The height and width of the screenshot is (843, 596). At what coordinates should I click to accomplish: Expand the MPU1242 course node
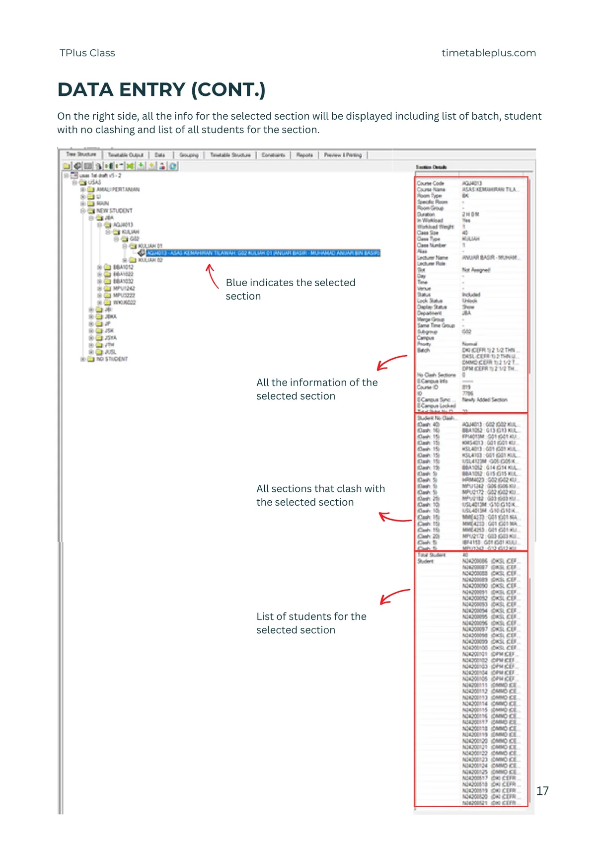click(x=100, y=288)
